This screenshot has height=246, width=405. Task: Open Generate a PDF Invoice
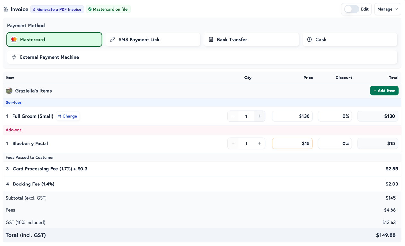[x=57, y=9]
